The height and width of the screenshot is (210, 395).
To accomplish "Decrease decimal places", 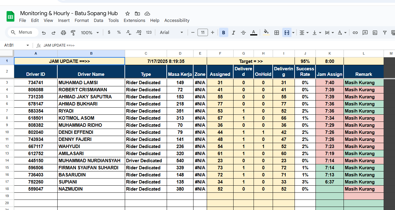I will click(x=128, y=32).
